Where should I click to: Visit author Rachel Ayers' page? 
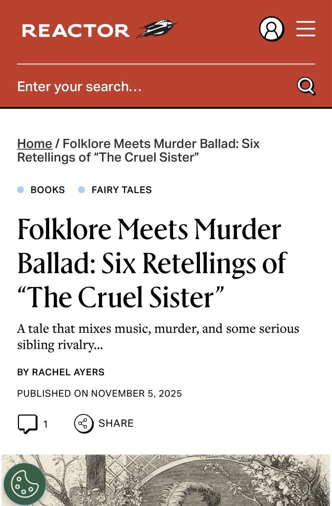(x=68, y=372)
